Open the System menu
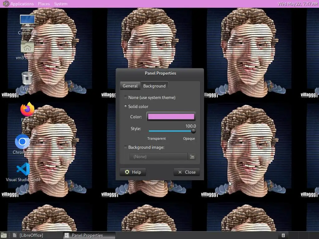The image size is (319, 239). (61, 4)
